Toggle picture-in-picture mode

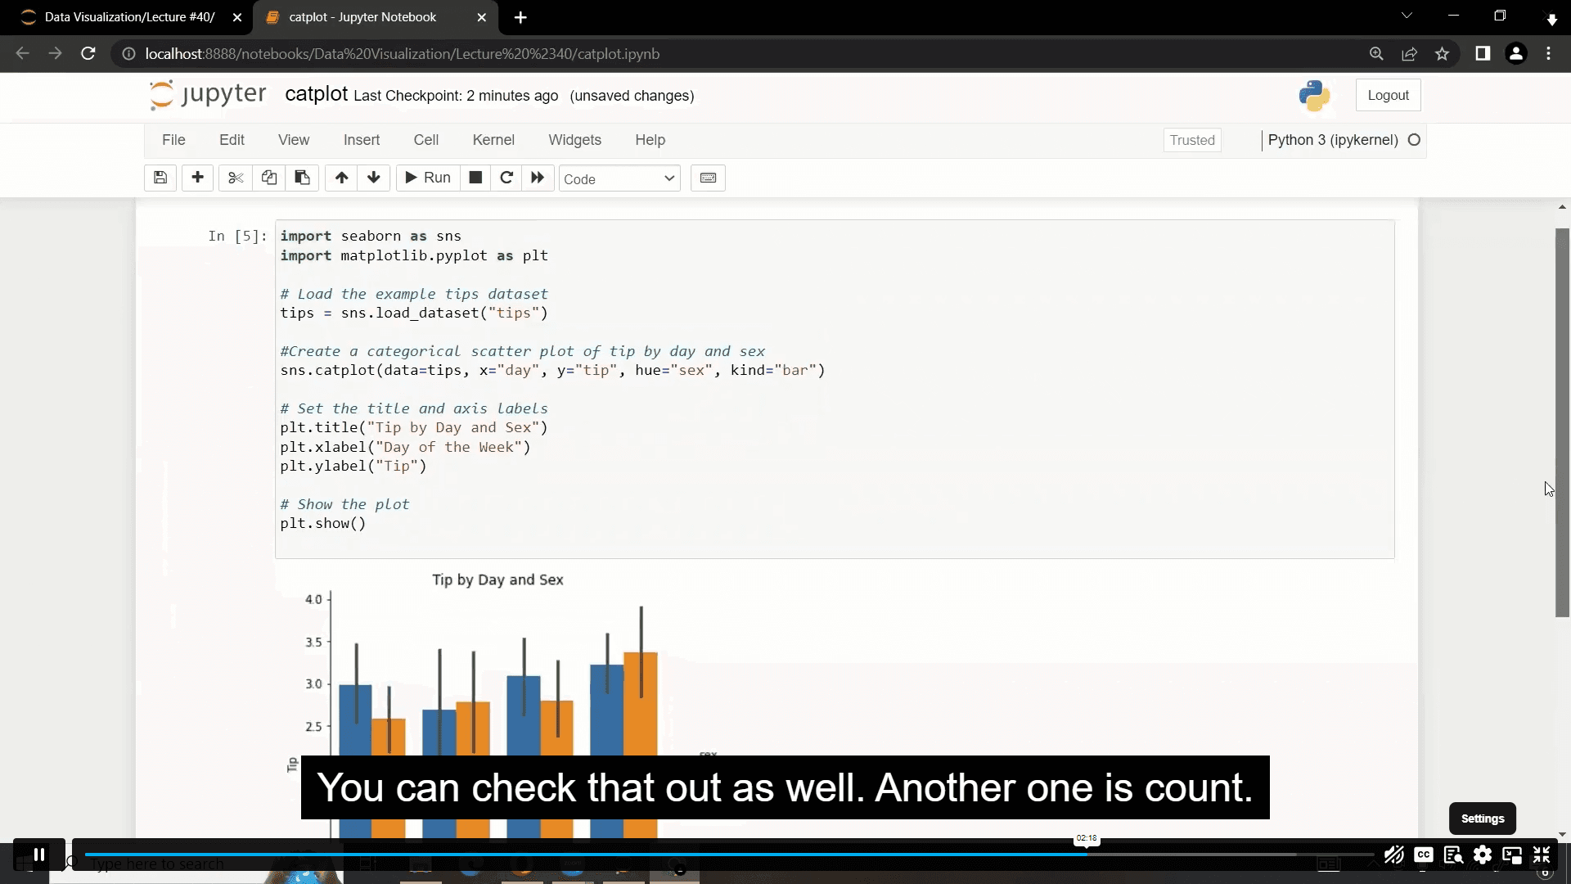(1512, 855)
